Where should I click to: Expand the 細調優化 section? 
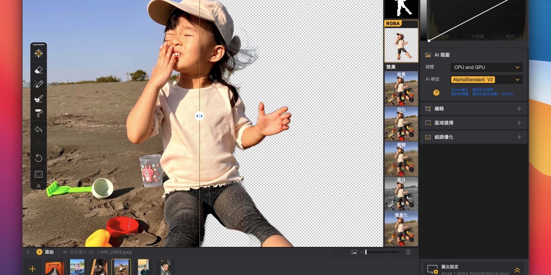pyautogui.click(x=519, y=137)
